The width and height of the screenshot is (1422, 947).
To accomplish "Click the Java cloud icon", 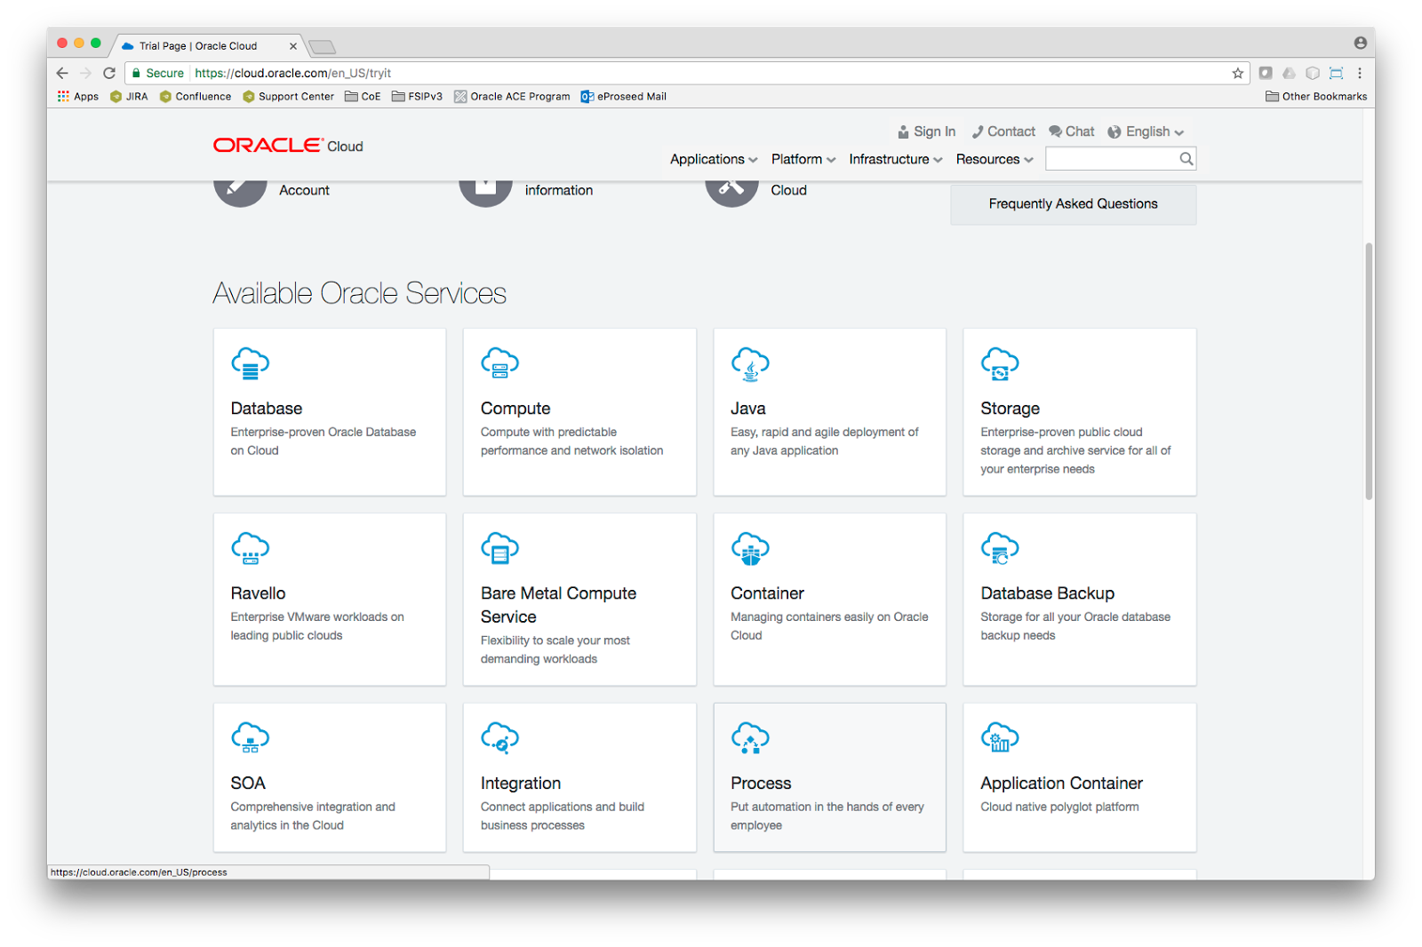I will coord(749,362).
